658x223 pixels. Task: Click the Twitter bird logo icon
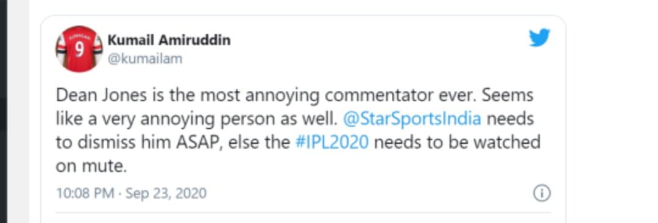540,38
